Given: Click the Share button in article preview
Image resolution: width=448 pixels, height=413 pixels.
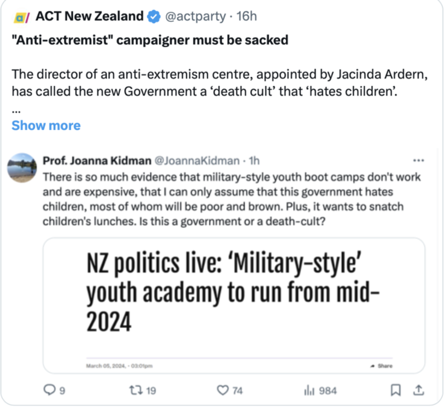Looking at the screenshot, I should [x=381, y=366].
